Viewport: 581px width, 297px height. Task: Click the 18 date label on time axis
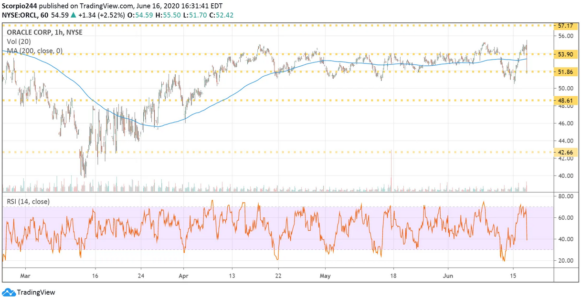(x=394, y=276)
